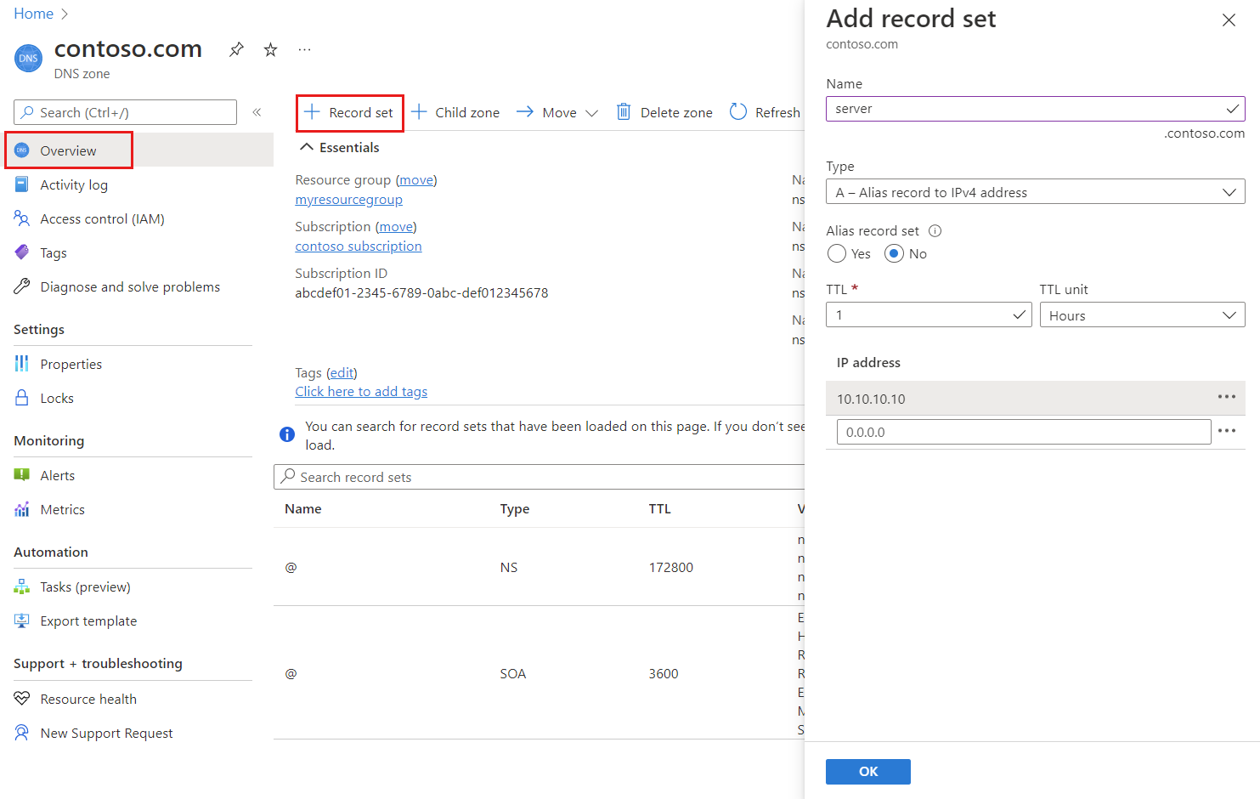This screenshot has width=1260, height=799.
Task: Open options ellipsis for 10.10.10.10 address
Action: point(1226,397)
